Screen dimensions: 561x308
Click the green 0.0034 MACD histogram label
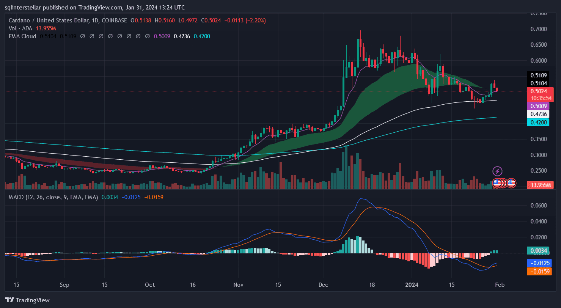pyautogui.click(x=538, y=250)
